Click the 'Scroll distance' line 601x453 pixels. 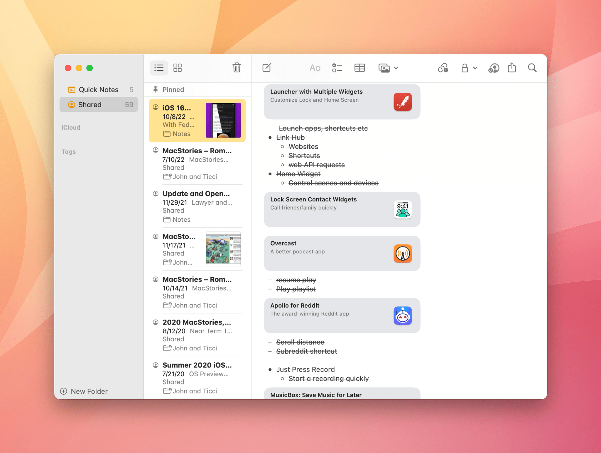coord(300,342)
